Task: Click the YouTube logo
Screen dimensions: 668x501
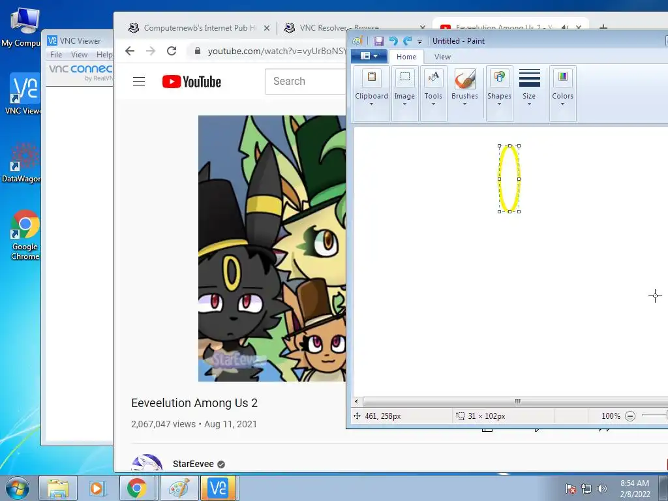Action: [x=192, y=82]
